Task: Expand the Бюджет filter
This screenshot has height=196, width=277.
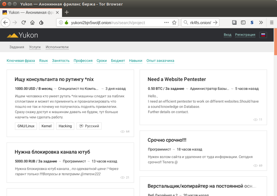Action: 118,61
